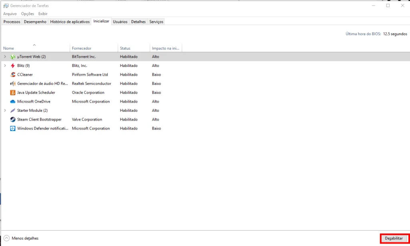Select the Inicializar tab
Image resolution: width=410 pixels, height=246 pixels.
pos(101,21)
